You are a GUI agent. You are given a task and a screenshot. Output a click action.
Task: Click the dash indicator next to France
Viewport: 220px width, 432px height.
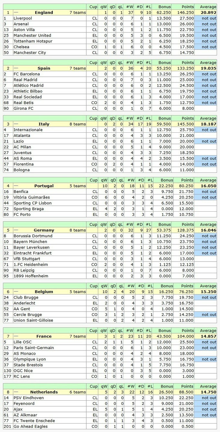point(16,336)
